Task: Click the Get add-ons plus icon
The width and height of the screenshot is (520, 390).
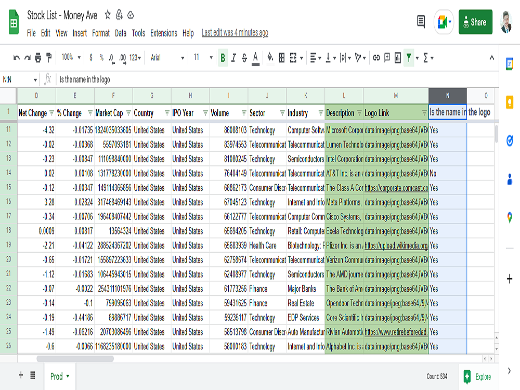Action: [510, 279]
